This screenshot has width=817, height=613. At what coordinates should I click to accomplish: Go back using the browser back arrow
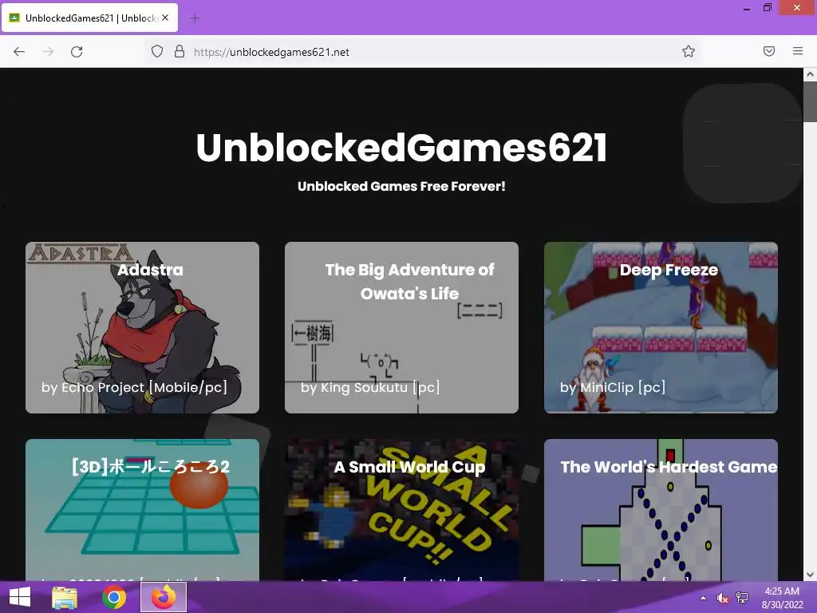[x=19, y=52]
